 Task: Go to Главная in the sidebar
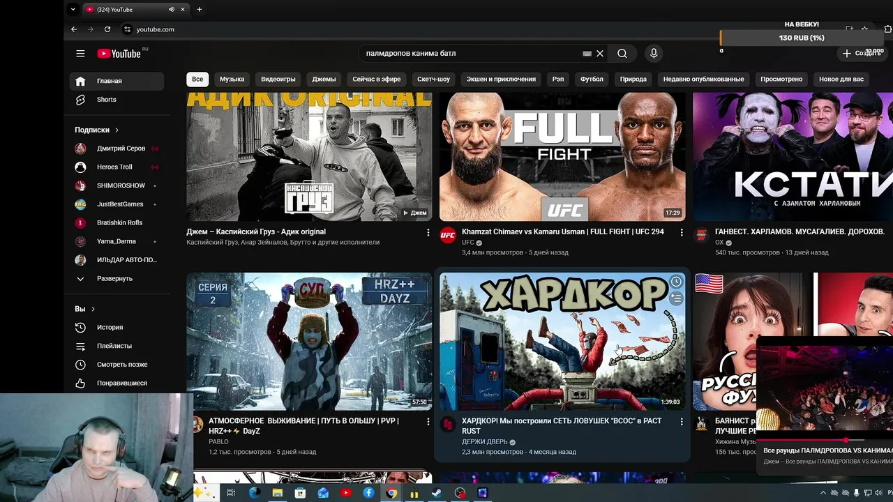[x=117, y=81]
